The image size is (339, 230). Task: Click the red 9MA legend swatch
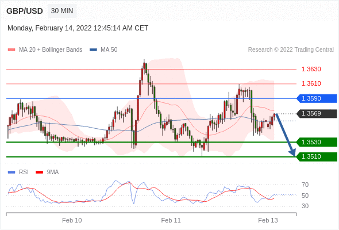click(x=39, y=172)
